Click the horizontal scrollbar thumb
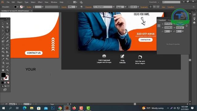Screen dimensions: 197x111 coord(135,104)
